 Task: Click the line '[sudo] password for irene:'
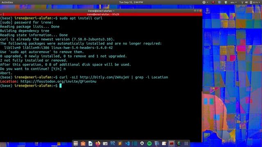click(x=27, y=22)
